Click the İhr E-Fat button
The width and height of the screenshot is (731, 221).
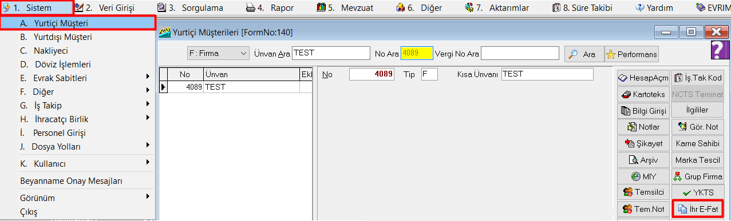tap(697, 209)
